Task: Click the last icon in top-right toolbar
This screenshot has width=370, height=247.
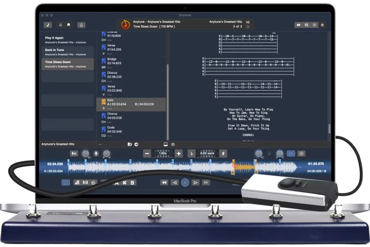Action: coord(322,25)
